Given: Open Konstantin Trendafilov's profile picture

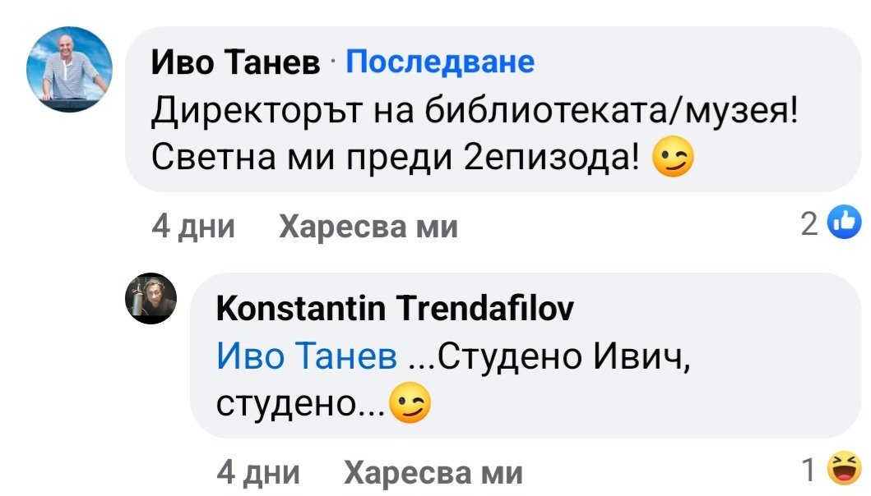Looking at the screenshot, I should [x=152, y=297].
